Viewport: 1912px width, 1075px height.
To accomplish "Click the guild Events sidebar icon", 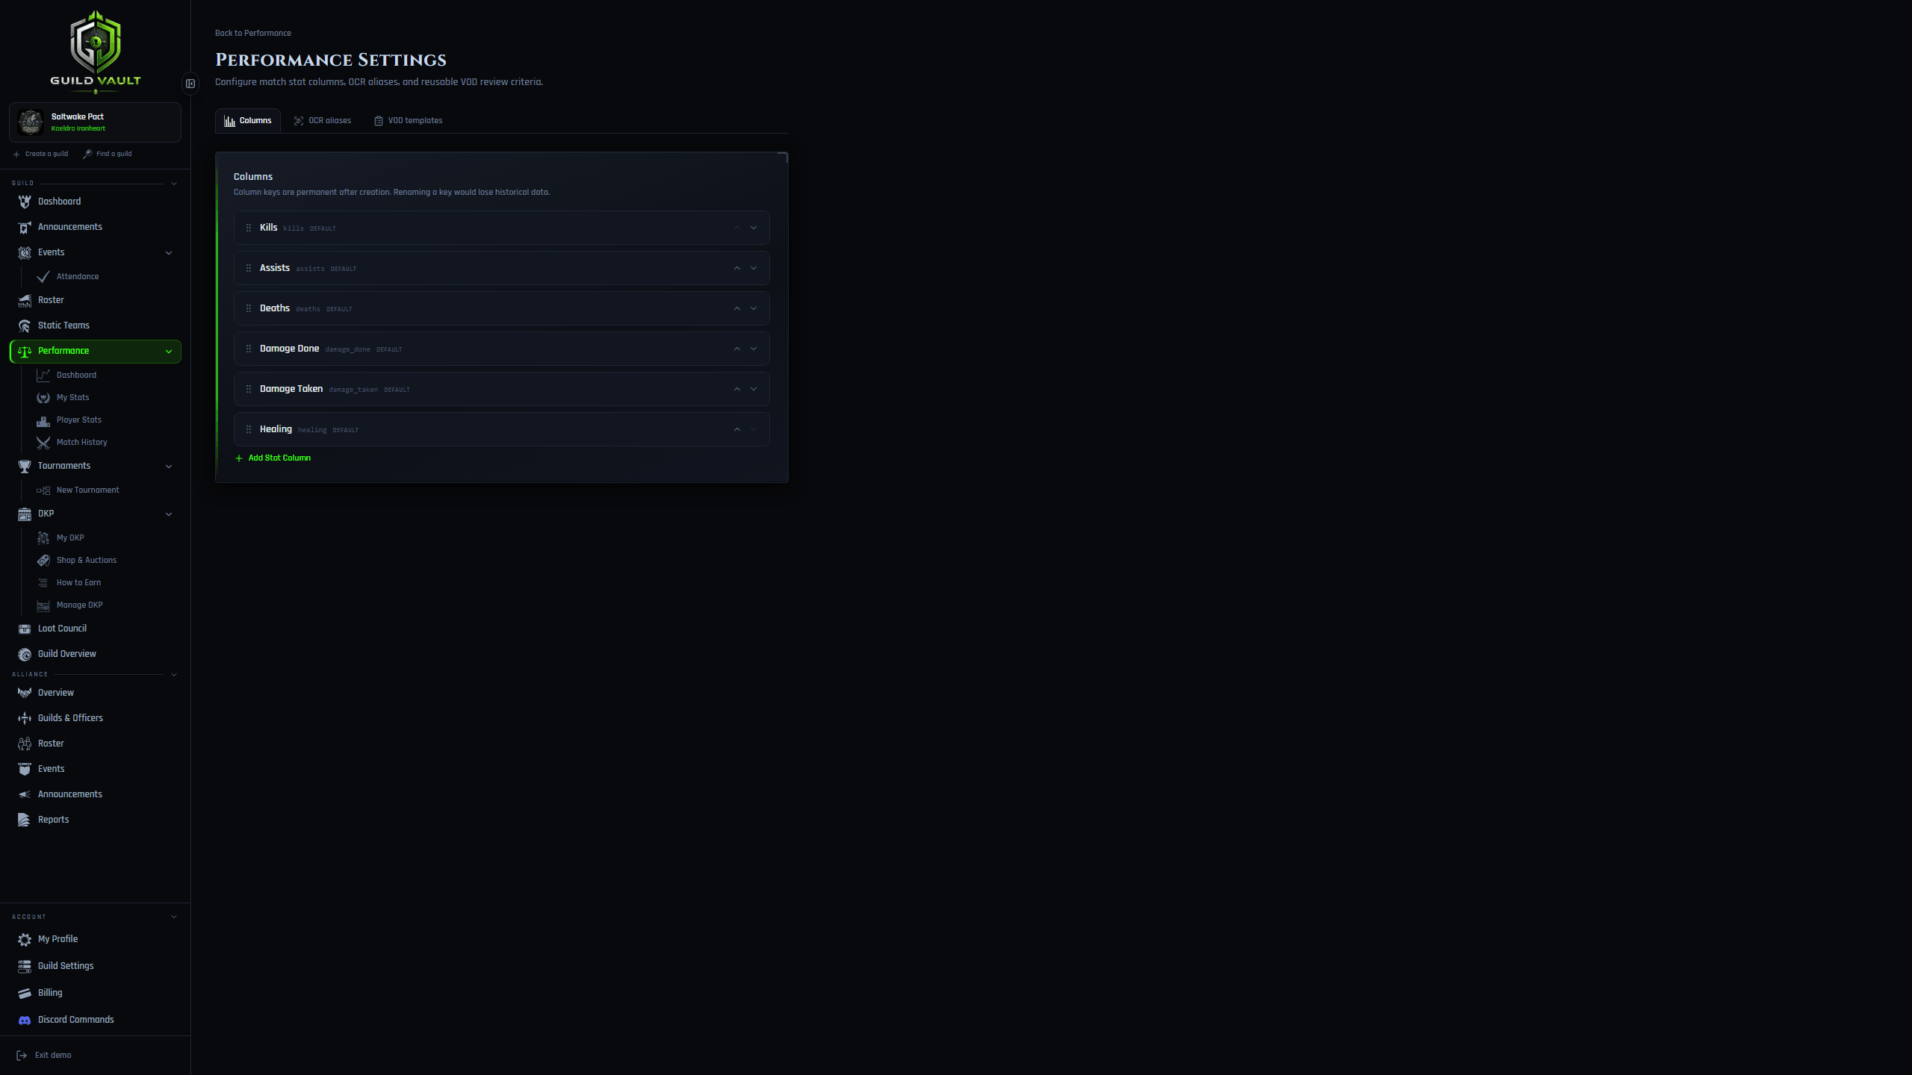I will pos(25,252).
